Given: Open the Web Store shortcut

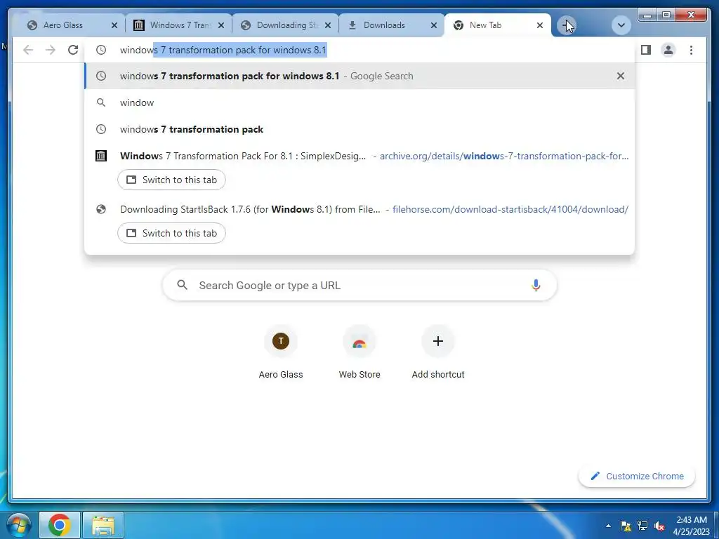Looking at the screenshot, I should coord(359,353).
